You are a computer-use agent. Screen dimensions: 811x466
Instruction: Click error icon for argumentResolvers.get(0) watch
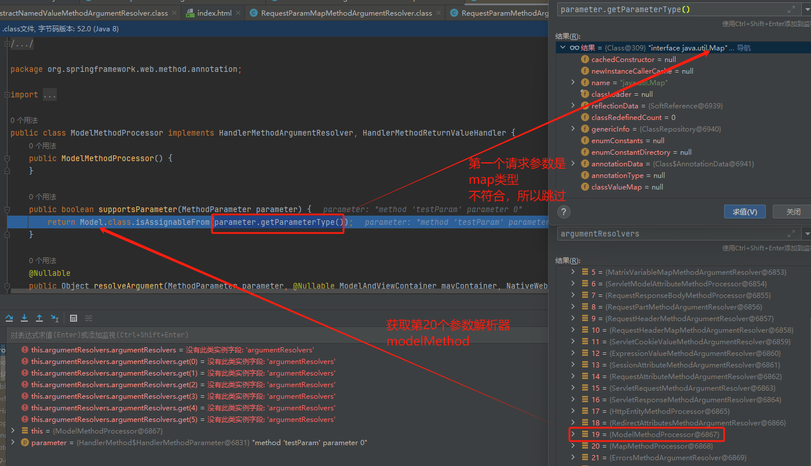[x=25, y=362]
